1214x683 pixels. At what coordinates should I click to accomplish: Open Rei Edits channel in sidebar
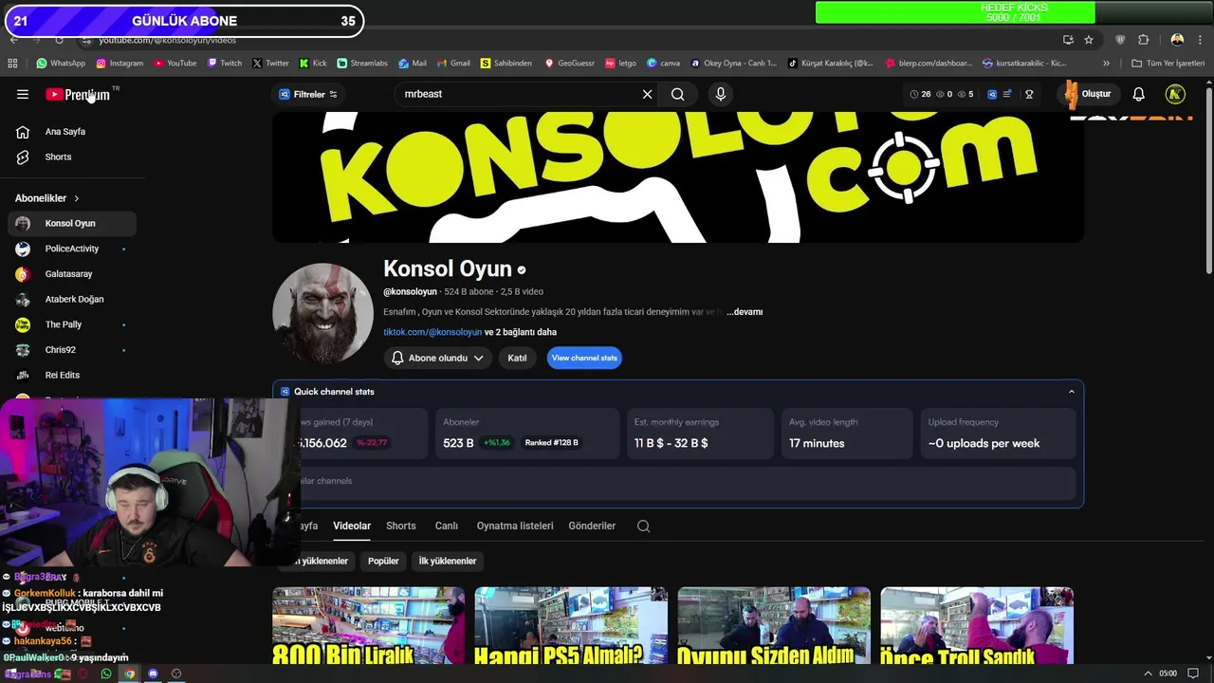tap(72, 375)
